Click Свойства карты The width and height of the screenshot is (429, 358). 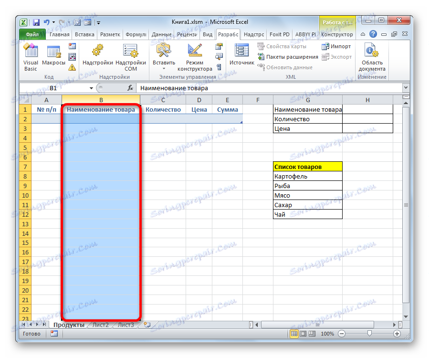(x=282, y=46)
